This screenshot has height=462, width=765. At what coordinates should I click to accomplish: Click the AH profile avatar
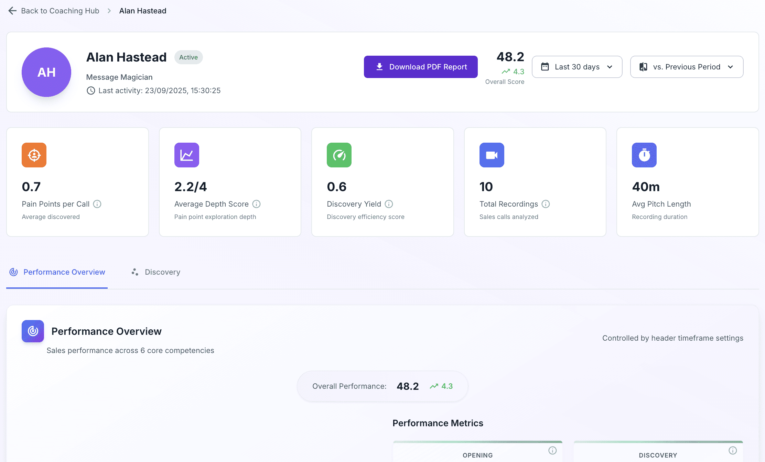[46, 72]
